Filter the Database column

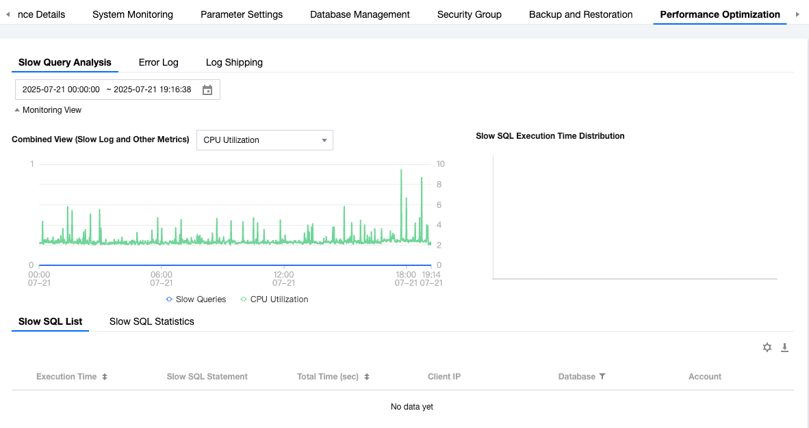click(x=602, y=377)
